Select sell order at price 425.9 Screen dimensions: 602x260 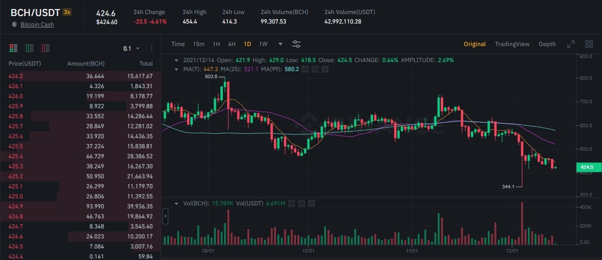[81, 106]
